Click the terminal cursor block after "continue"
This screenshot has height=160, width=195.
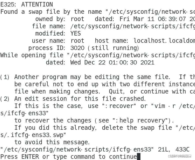point(139,156)
